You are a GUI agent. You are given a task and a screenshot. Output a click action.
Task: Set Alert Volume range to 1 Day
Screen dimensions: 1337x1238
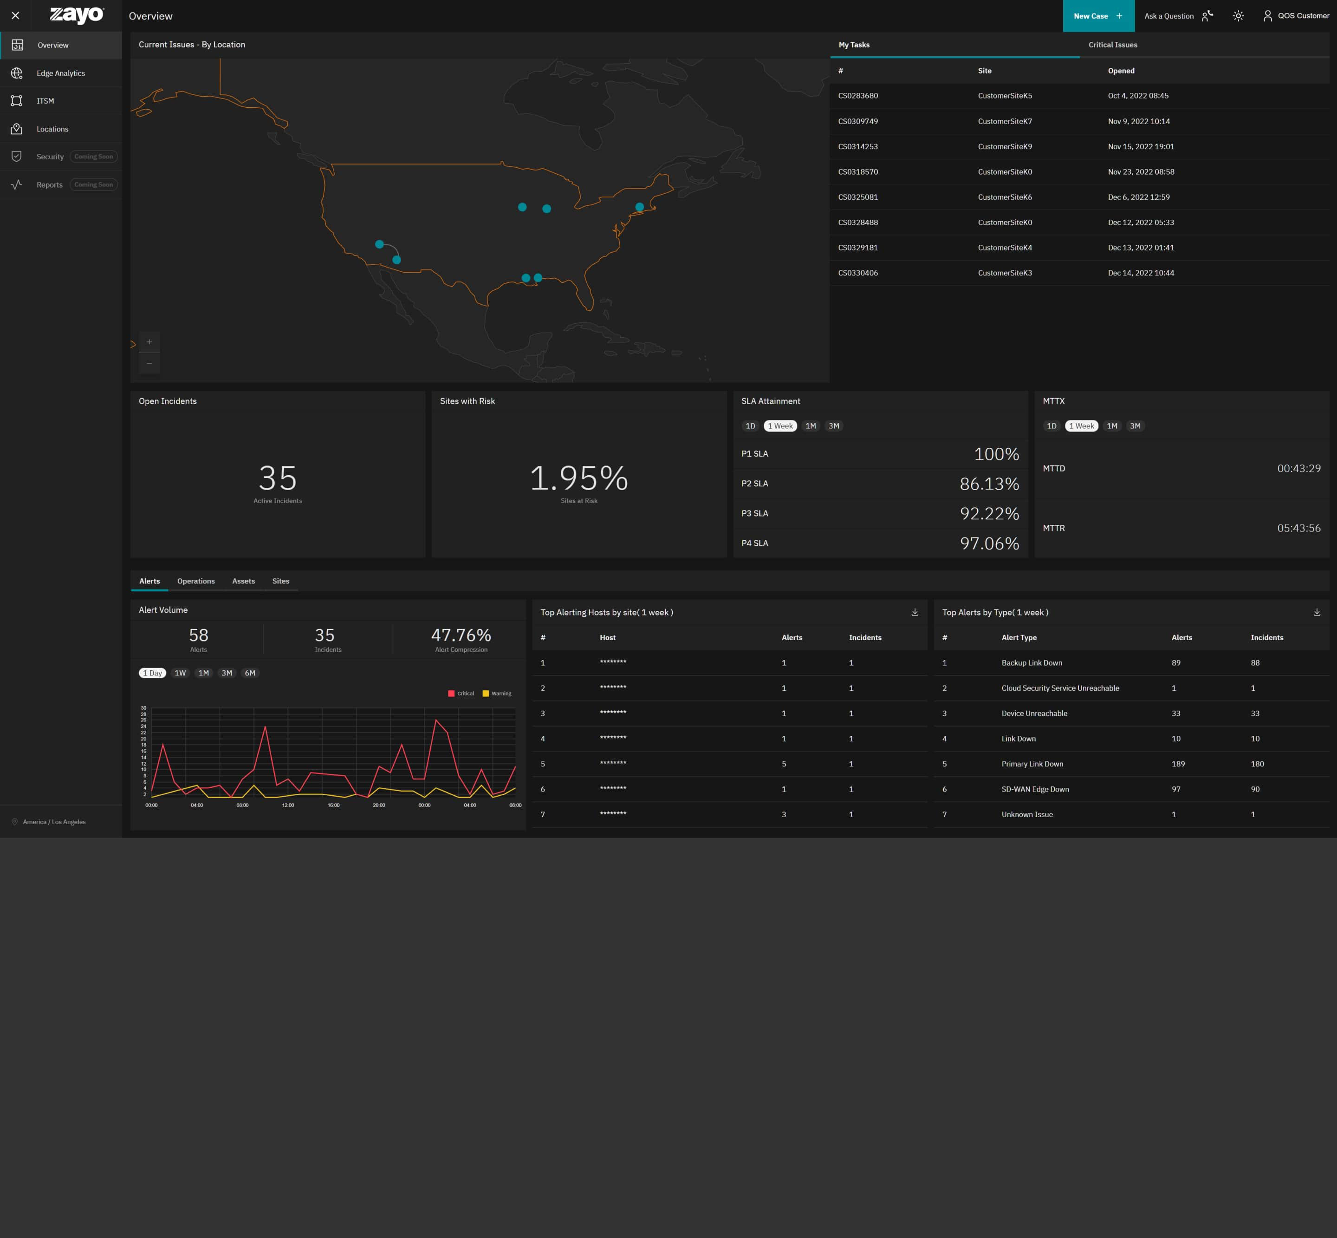(x=153, y=673)
